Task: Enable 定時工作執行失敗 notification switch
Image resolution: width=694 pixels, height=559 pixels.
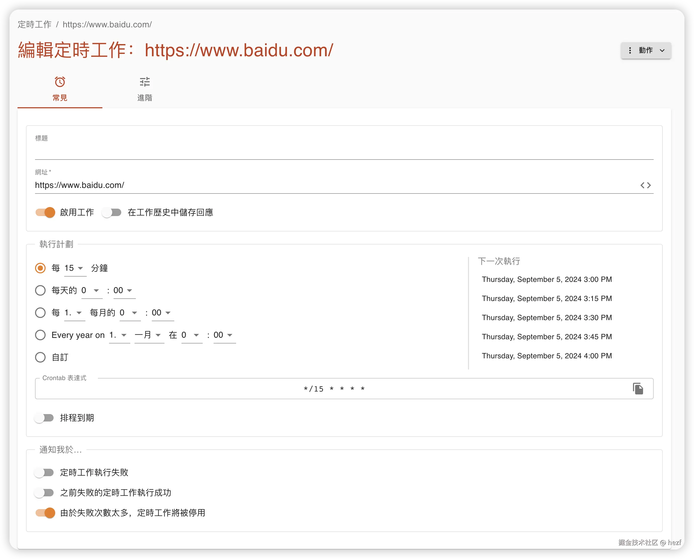Action: pyautogui.click(x=44, y=472)
